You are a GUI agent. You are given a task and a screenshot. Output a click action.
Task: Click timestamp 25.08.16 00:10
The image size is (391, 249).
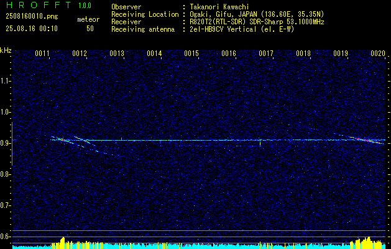point(32,29)
